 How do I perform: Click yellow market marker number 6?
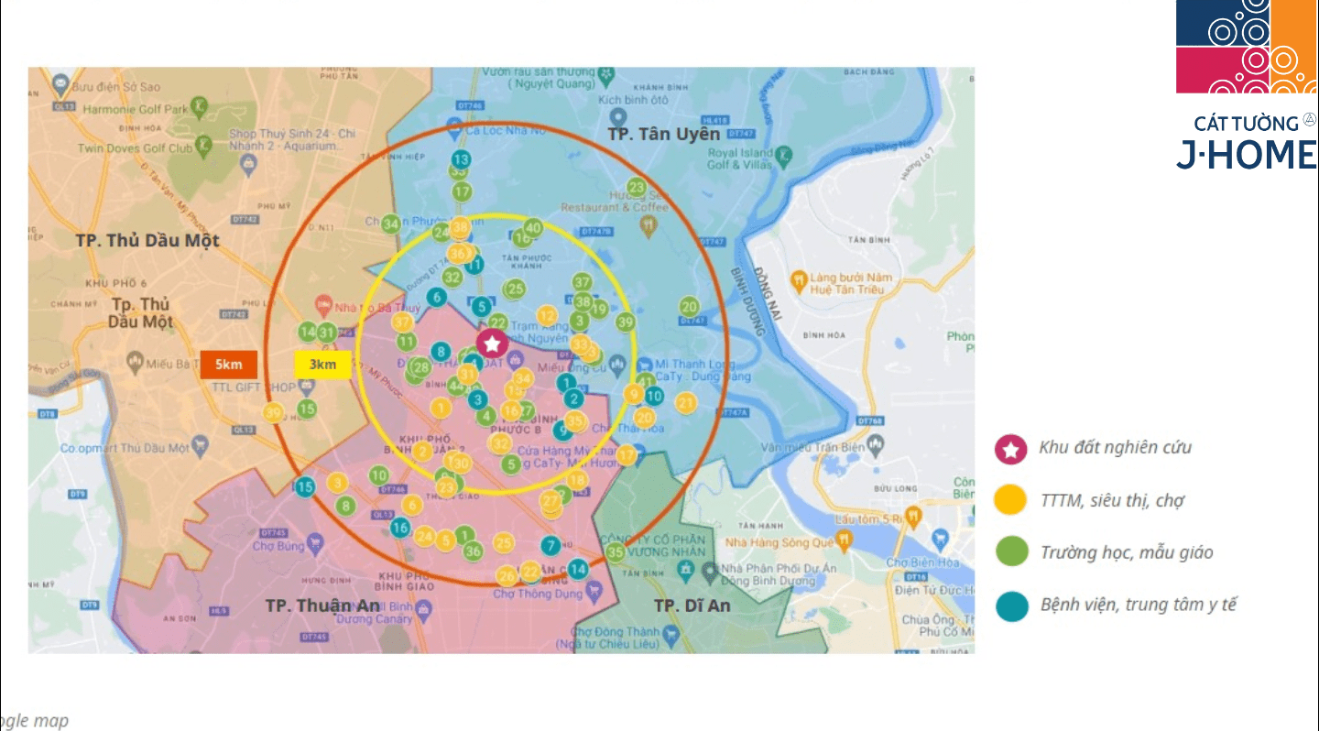pos(412,504)
